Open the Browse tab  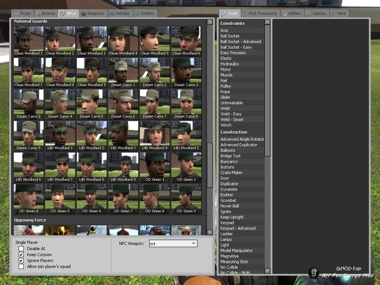point(45,13)
